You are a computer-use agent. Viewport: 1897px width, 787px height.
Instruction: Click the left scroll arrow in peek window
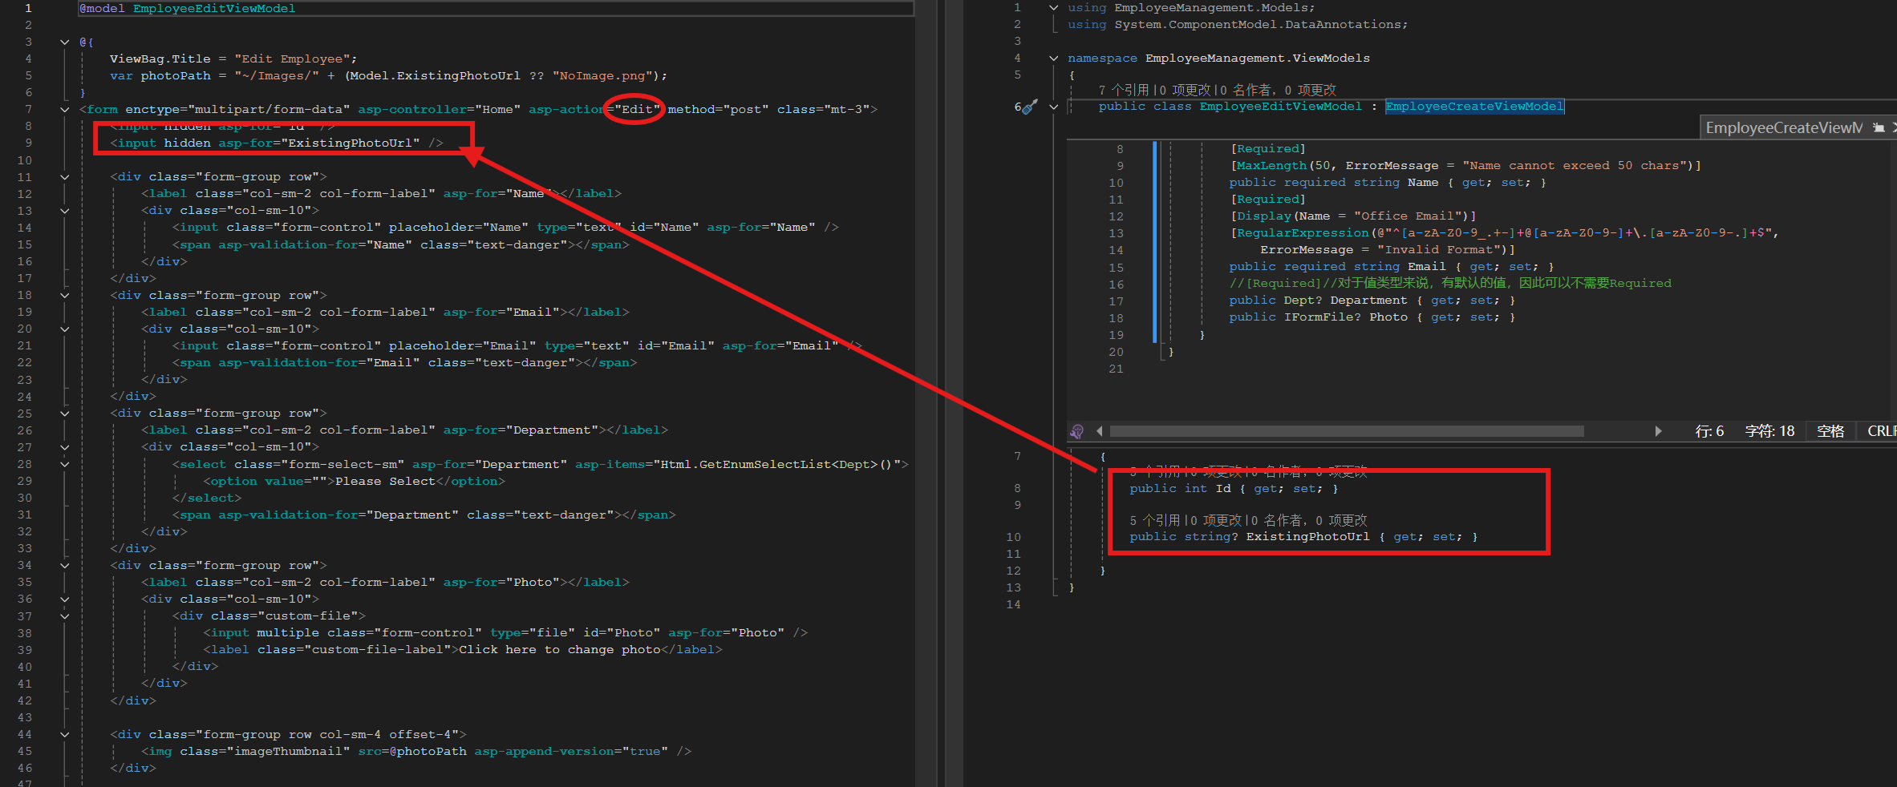coord(1099,431)
